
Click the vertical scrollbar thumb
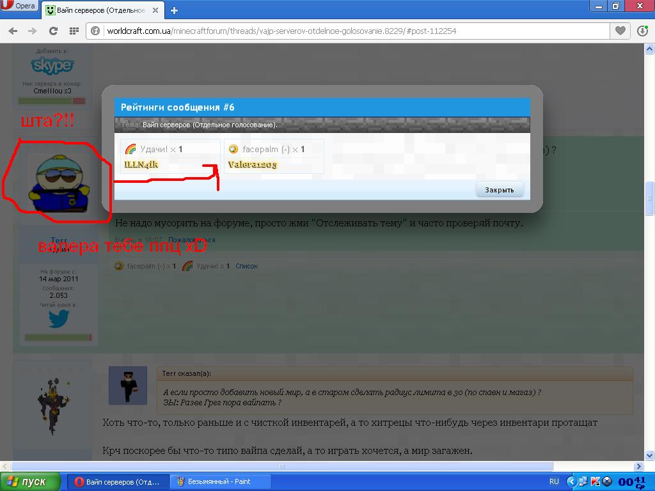[650, 199]
